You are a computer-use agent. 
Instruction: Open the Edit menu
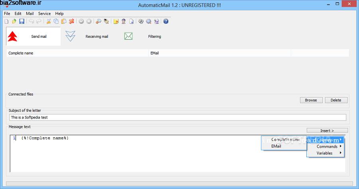[x=18, y=14]
